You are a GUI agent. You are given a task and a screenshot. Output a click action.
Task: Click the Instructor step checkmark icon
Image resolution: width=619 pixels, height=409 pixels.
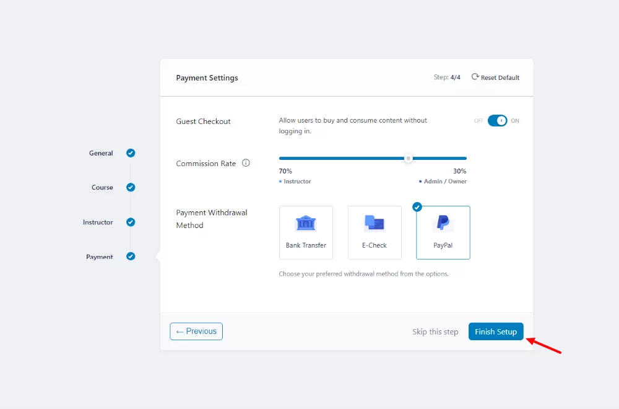pos(131,222)
